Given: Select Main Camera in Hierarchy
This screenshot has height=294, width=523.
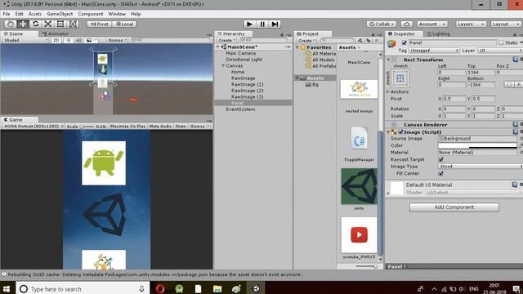Looking at the screenshot, I should pos(240,53).
